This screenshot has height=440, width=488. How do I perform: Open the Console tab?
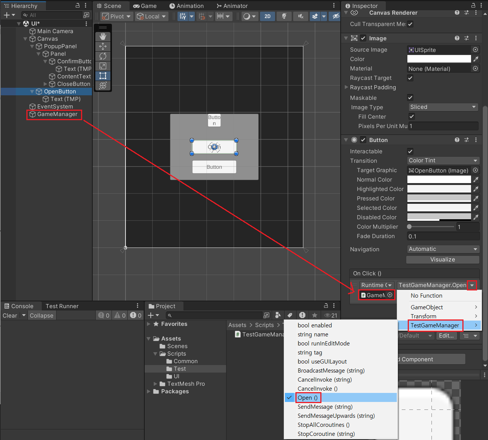[19, 306]
